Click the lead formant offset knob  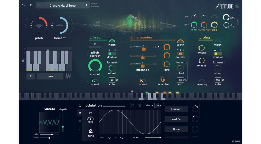tap(112, 68)
